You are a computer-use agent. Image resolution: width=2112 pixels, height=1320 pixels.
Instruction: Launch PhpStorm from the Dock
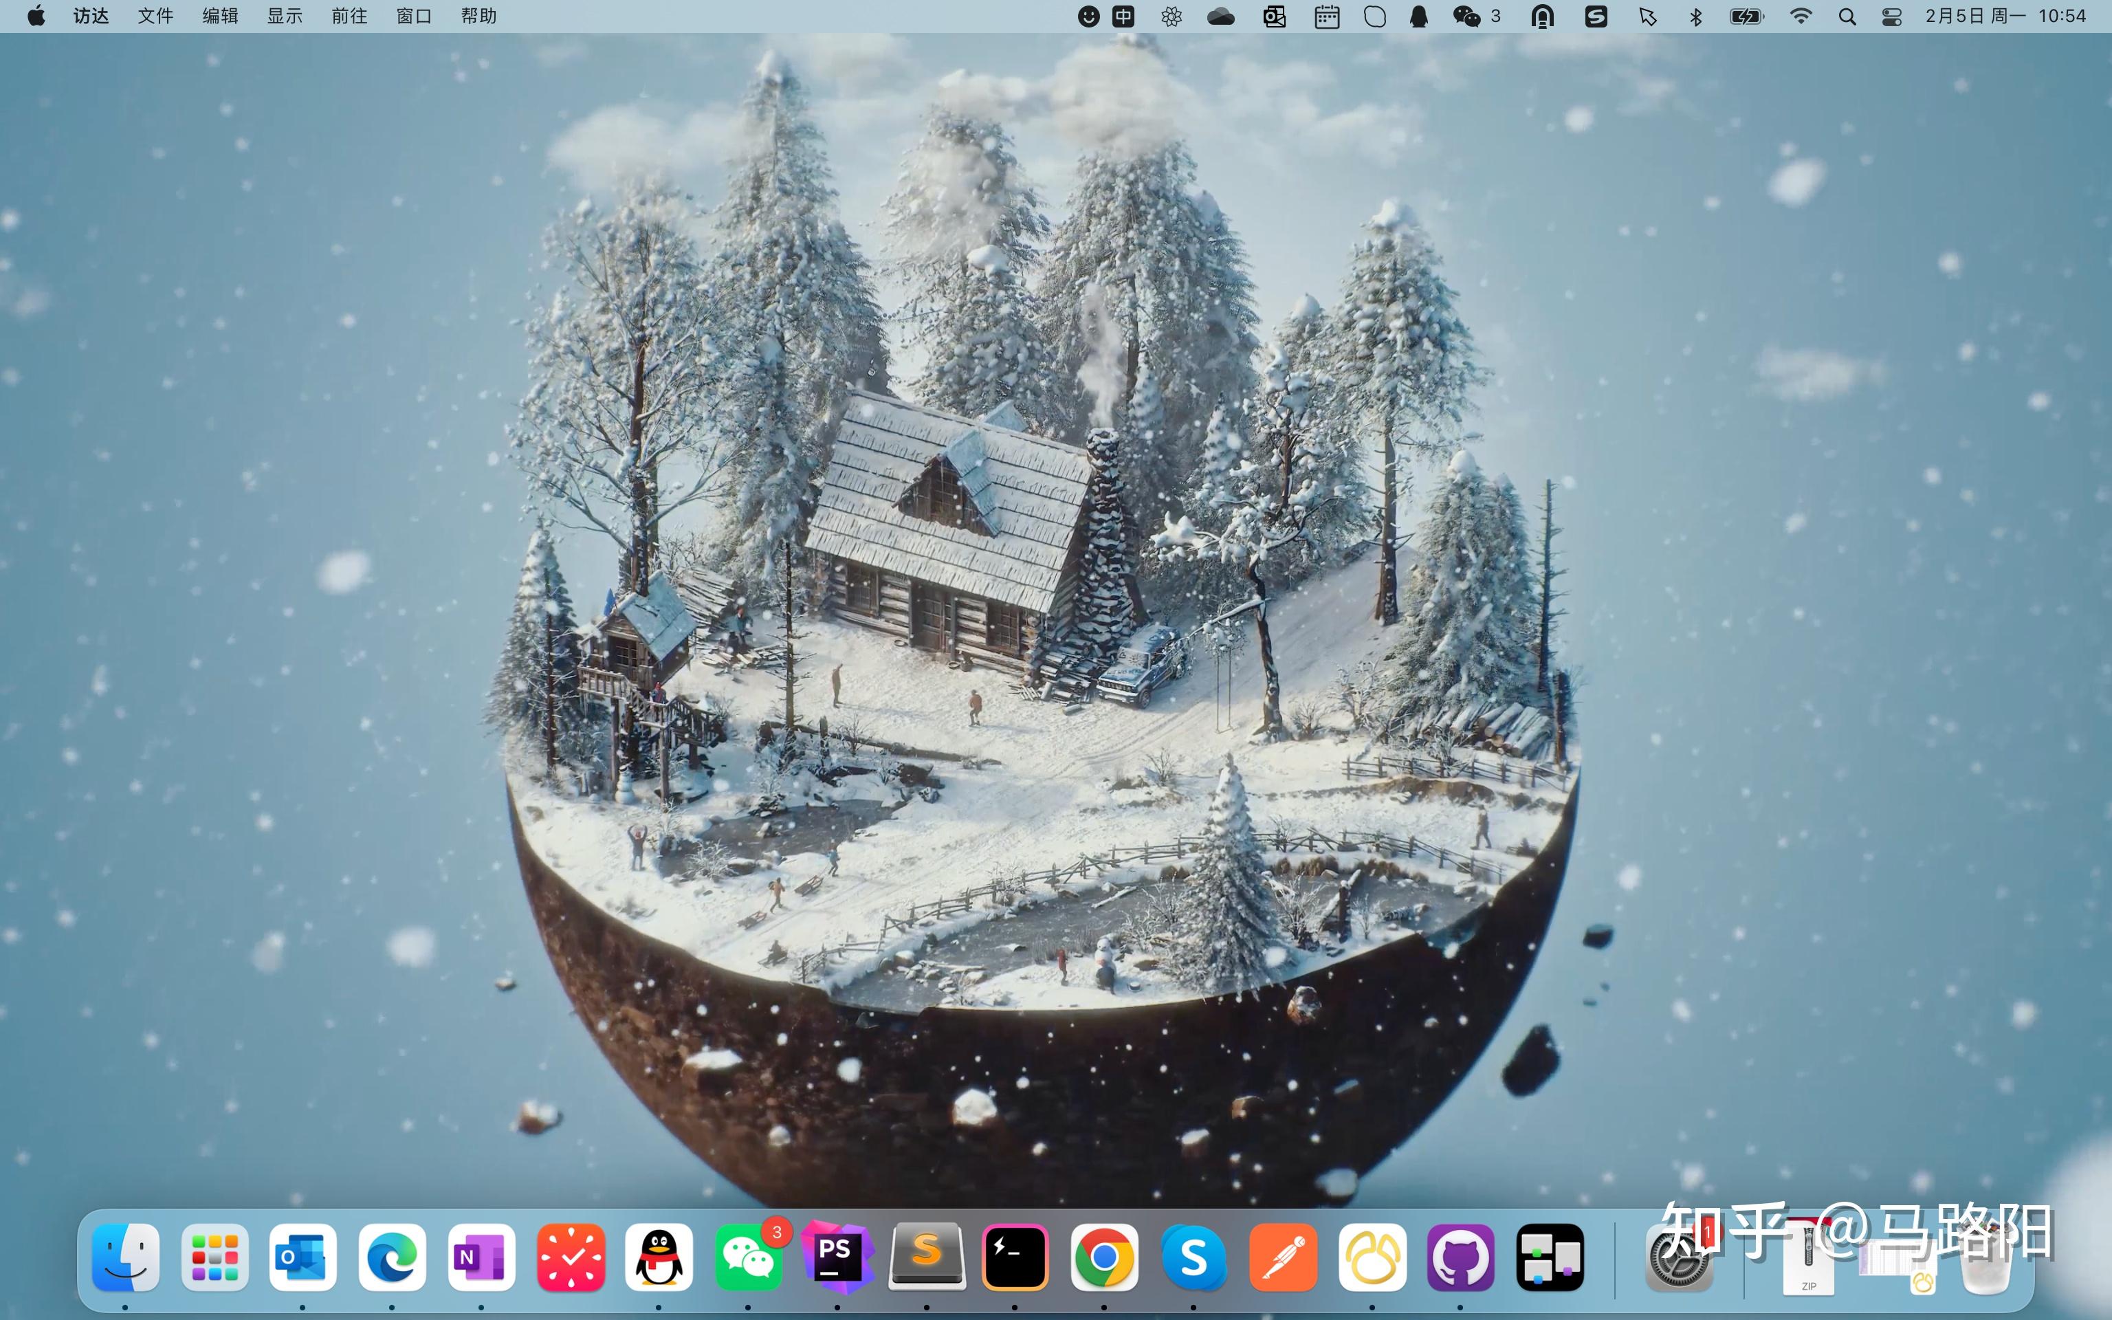point(839,1257)
